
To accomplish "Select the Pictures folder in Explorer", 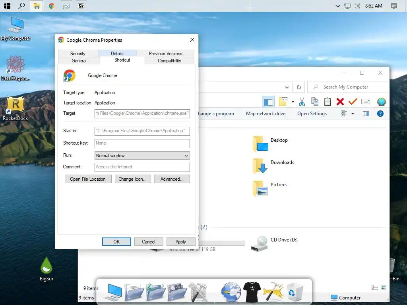I will (270, 188).
